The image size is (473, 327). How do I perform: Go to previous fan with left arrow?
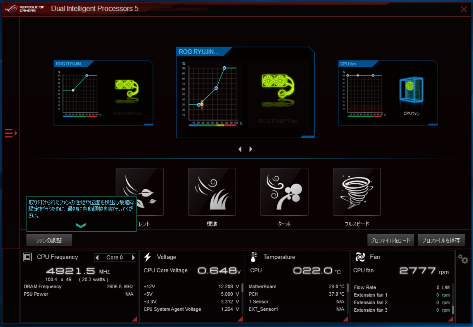[240, 149]
